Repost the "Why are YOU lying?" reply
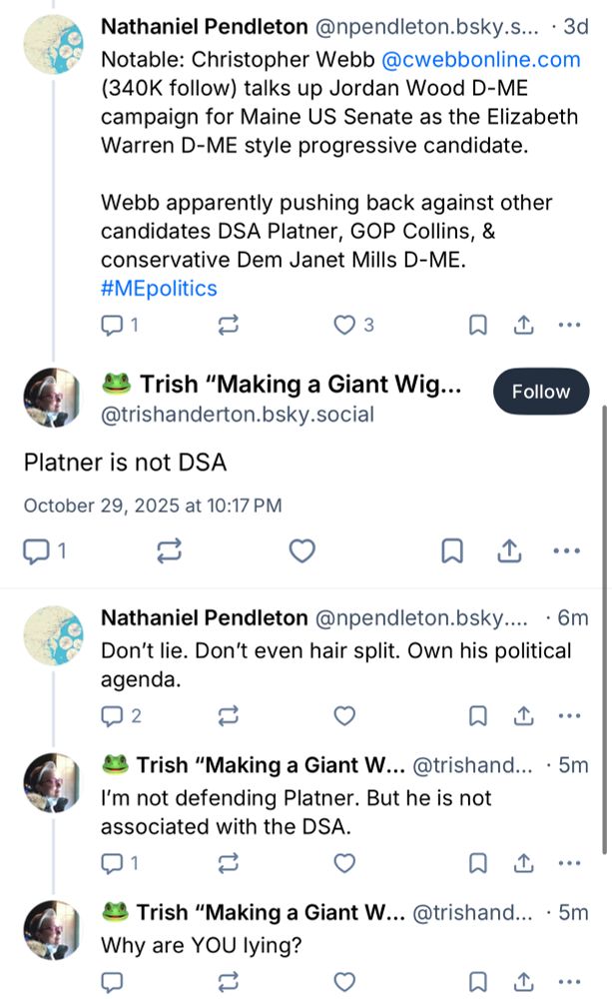Viewport: 612px width, 999px height. coord(229,980)
